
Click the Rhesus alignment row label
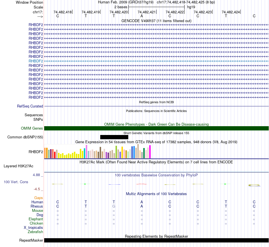click(37, 206)
